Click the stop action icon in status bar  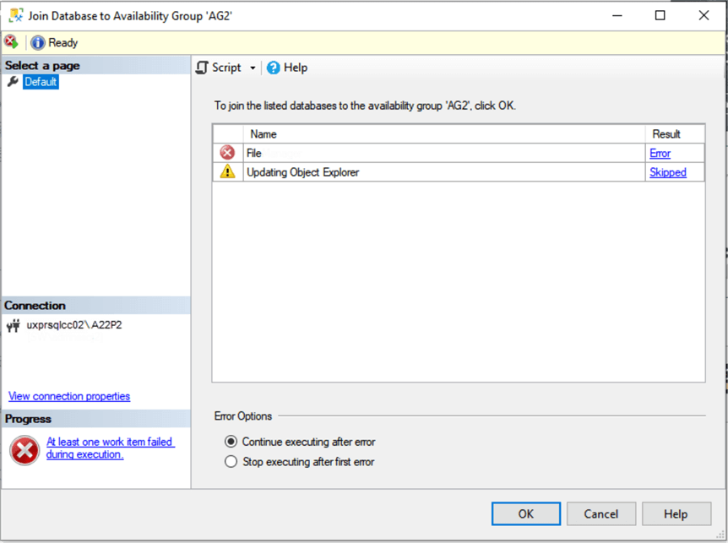pos(11,41)
